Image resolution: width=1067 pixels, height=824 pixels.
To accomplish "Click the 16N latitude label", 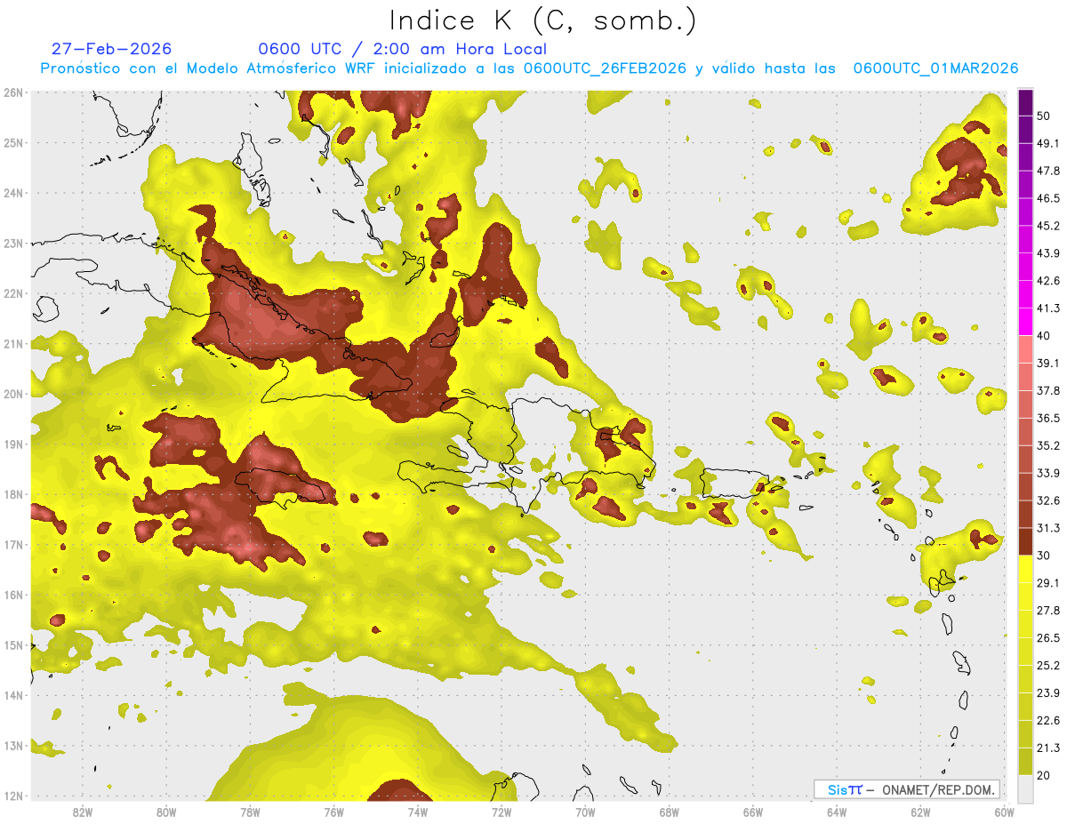I will click(12, 595).
